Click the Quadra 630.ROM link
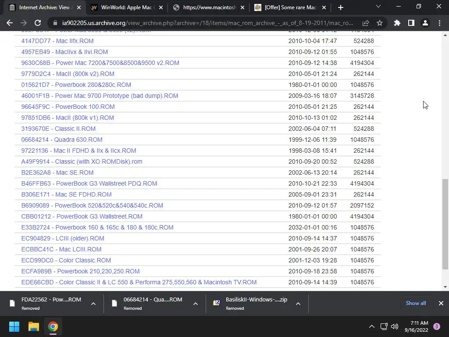449x337 pixels. [62, 140]
